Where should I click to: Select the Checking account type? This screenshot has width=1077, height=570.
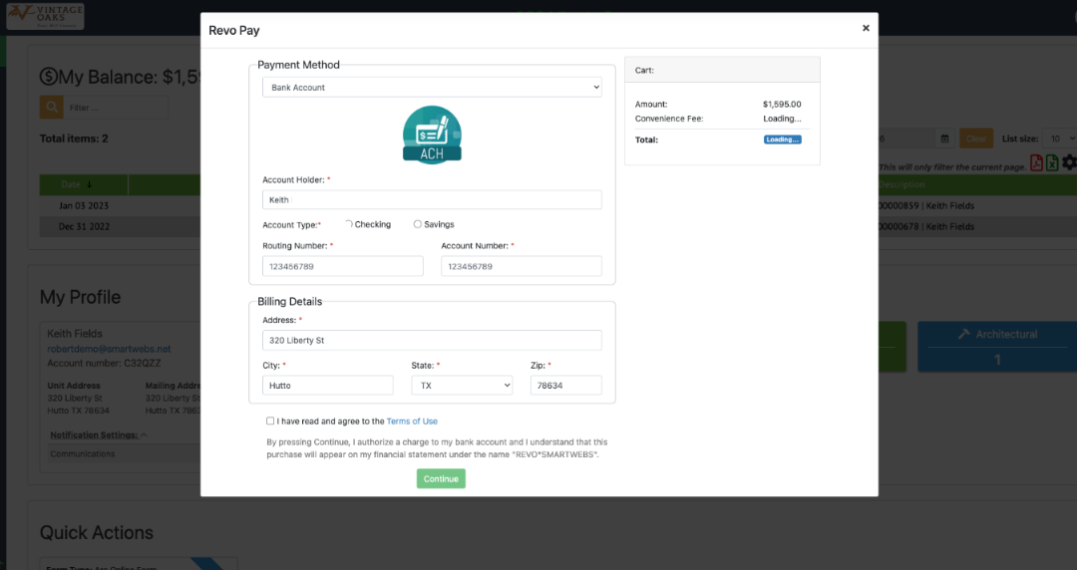(349, 224)
